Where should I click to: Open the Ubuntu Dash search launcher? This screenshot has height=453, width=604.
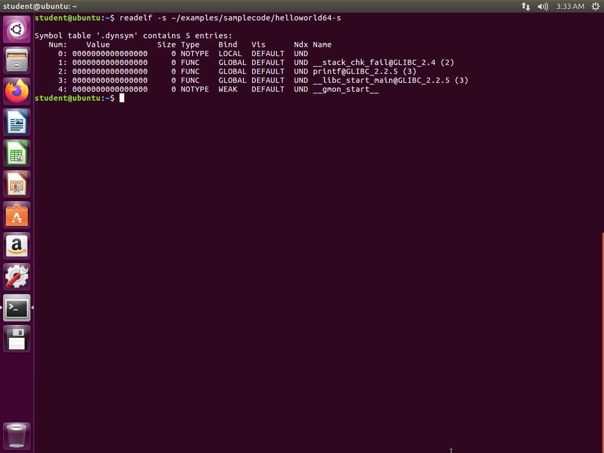(x=17, y=29)
